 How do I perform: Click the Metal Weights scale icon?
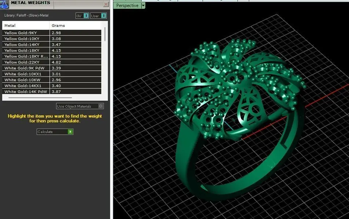click(4, 4)
